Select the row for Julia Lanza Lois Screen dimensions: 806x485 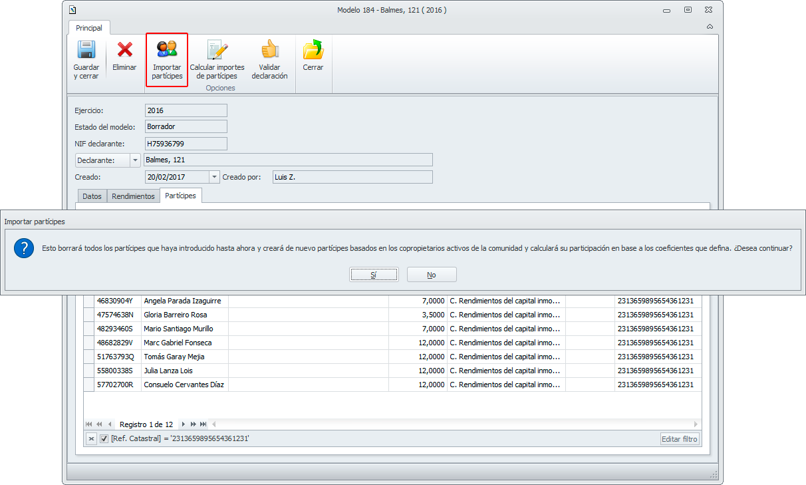(168, 371)
